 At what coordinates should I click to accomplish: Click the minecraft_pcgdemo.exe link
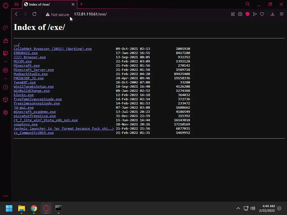pos(35,112)
